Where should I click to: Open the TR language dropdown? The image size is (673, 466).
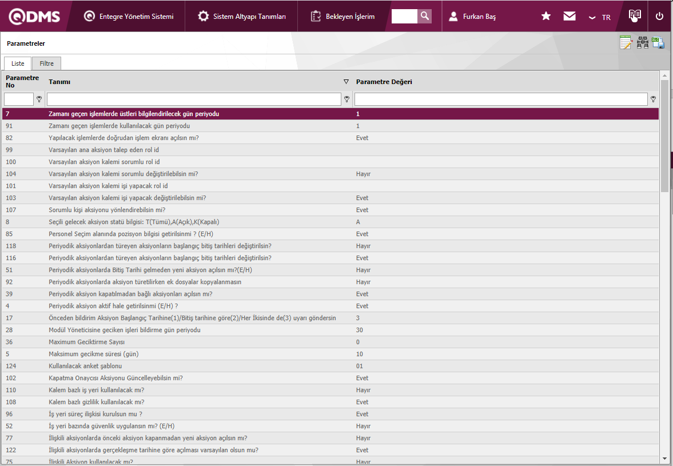(600, 17)
